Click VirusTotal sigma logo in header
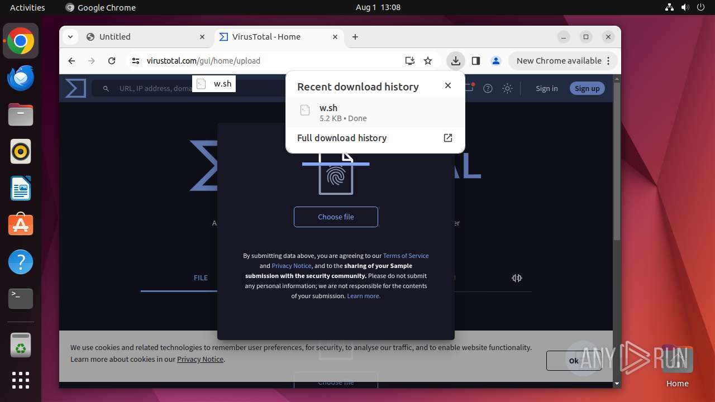This screenshot has width=715, height=402. tap(75, 88)
